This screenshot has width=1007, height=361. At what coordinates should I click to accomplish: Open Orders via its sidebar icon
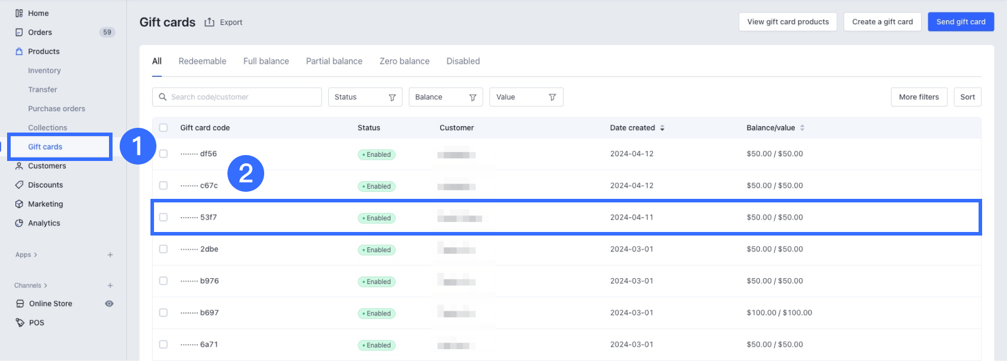click(x=19, y=33)
